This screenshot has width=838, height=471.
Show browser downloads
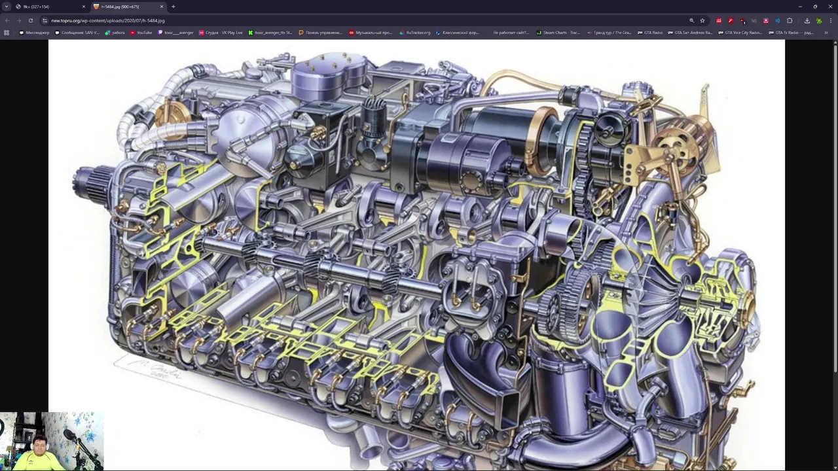(807, 20)
